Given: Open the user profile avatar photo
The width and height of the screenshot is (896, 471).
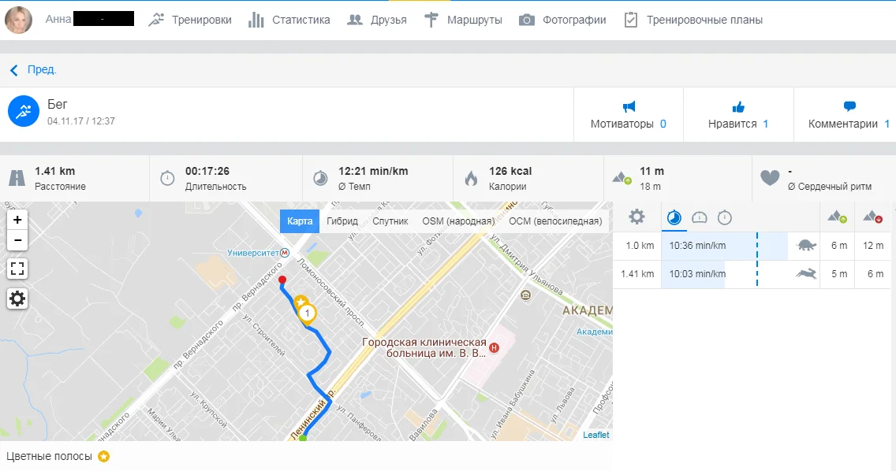Looking at the screenshot, I should tap(18, 20).
